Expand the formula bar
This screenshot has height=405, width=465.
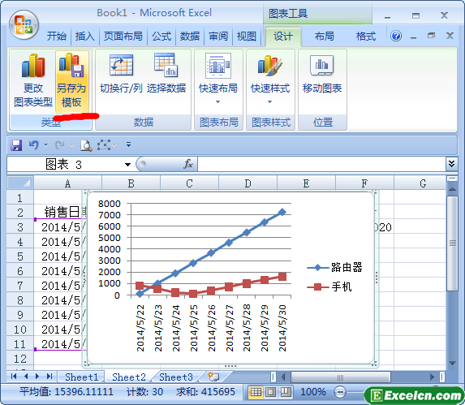(451, 164)
